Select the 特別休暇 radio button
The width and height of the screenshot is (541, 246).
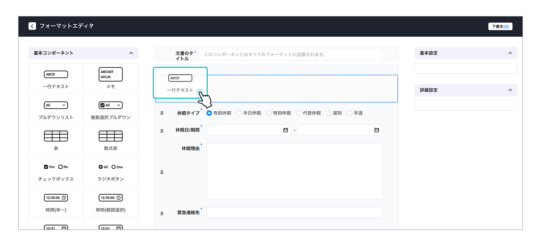(x=269, y=113)
